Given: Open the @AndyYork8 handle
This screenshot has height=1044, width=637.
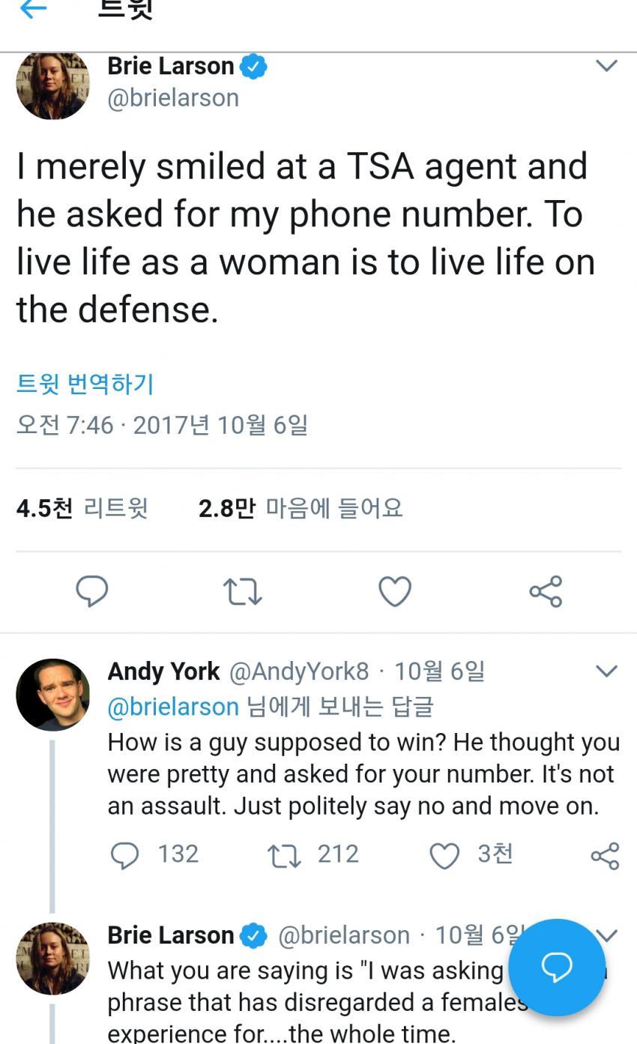Looking at the screenshot, I should tap(298, 671).
